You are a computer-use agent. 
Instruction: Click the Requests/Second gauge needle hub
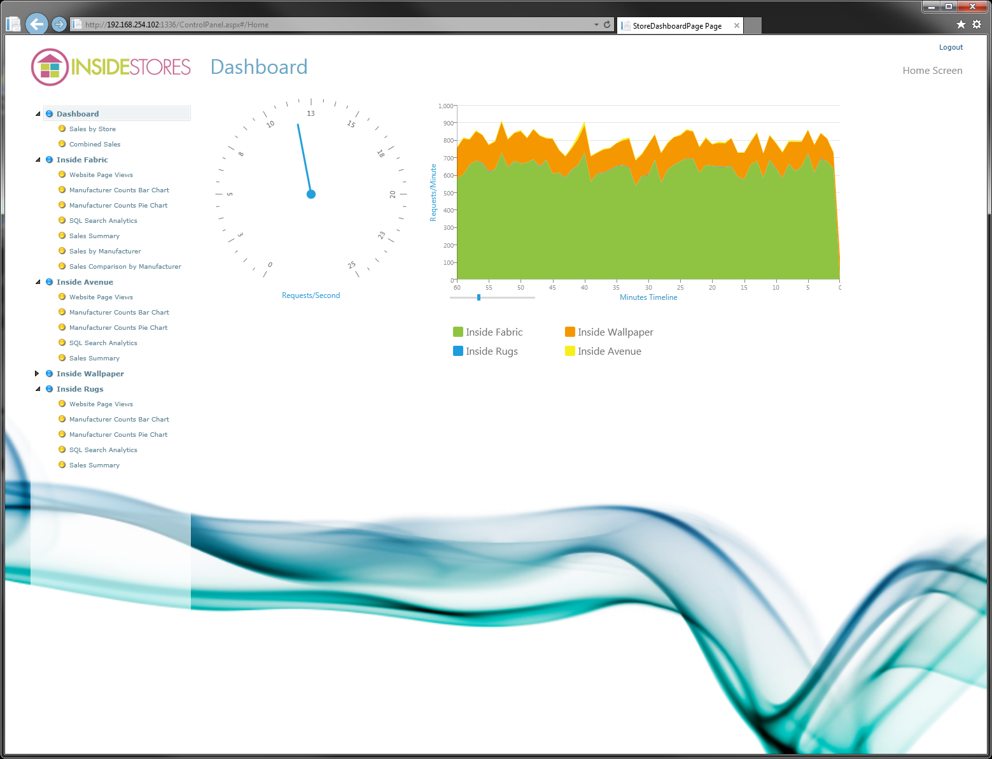(311, 194)
